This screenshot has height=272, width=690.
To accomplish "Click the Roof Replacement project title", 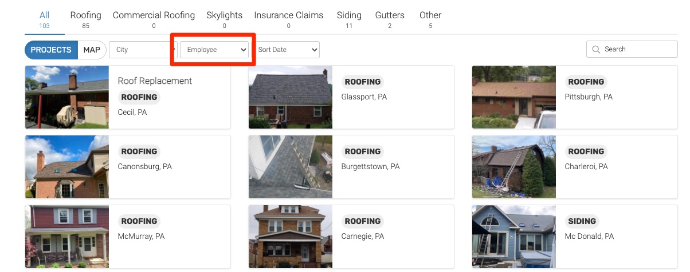I will (155, 81).
